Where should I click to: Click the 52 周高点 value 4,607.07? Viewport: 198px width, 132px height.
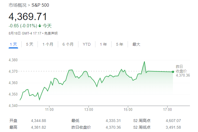coord(173,121)
